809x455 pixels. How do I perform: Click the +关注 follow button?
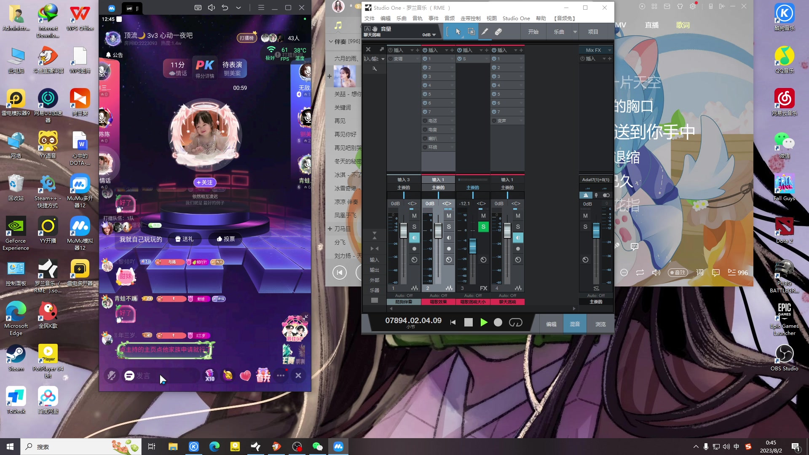click(x=205, y=182)
